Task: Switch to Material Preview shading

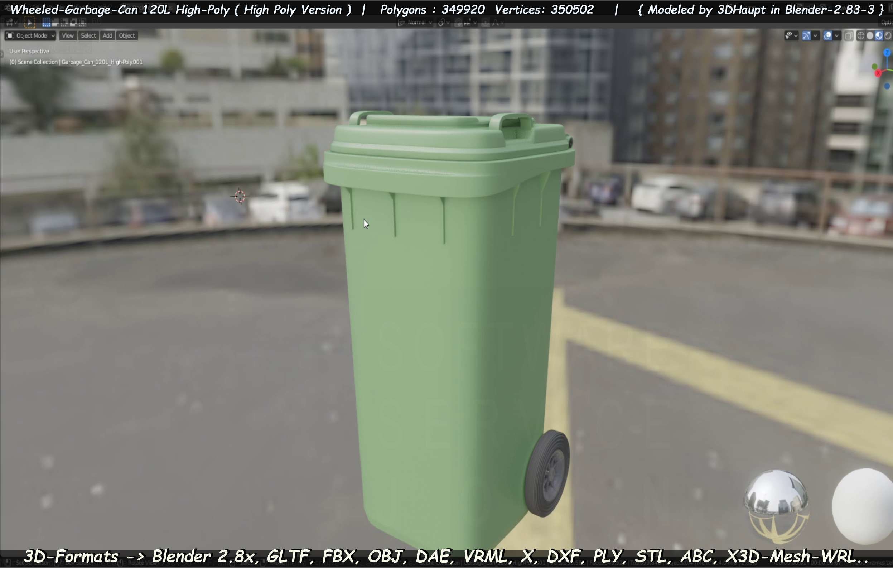Action: 879,35
